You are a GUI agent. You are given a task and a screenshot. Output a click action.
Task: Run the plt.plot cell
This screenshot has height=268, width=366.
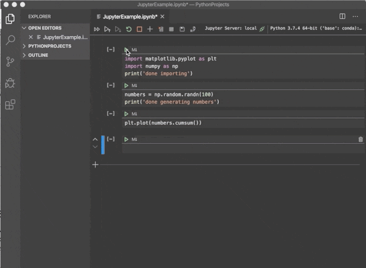(x=127, y=114)
